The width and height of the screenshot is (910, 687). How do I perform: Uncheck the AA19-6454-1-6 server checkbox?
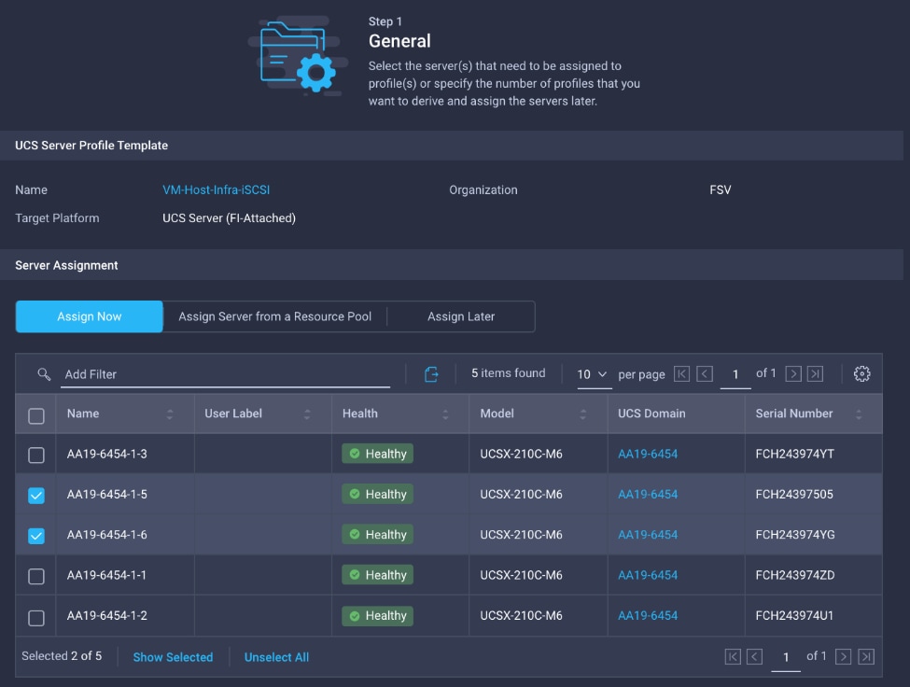point(36,536)
